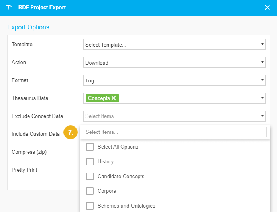Image resolution: width=277 pixels, height=212 pixels.
Task: Click the step 7 marker badge
Action: tap(70, 133)
